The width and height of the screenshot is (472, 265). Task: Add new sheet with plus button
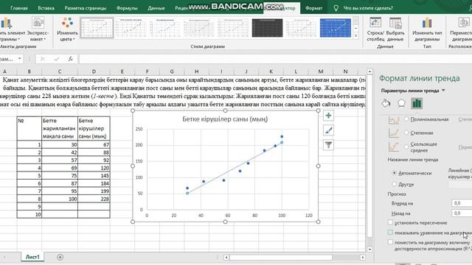coord(60,257)
